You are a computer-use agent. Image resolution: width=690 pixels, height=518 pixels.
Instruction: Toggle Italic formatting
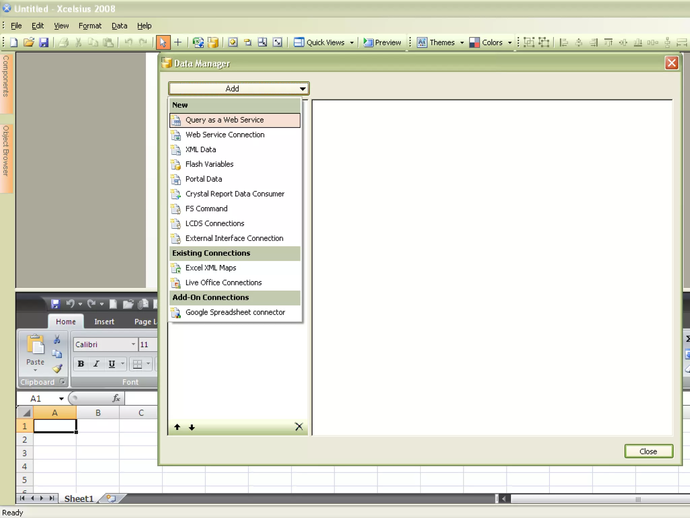pyautogui.click(x=96, y=364)
